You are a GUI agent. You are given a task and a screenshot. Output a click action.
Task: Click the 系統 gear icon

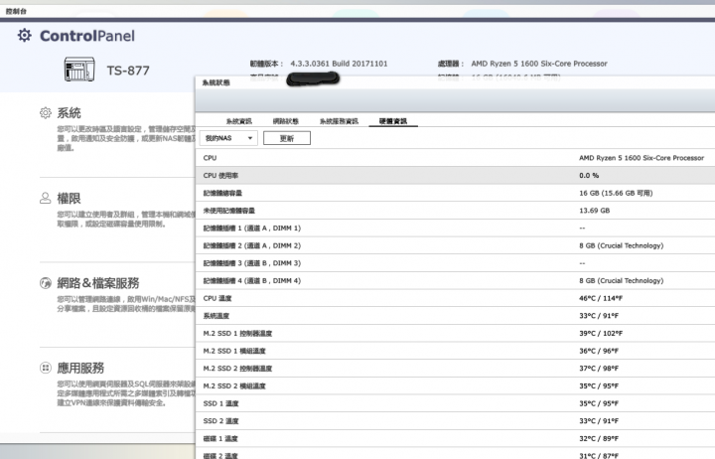45,112
